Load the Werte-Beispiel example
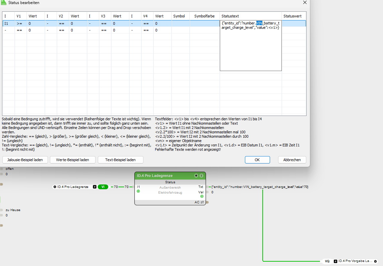This screenshot has height=266, width=383. (x=72, y=160)
